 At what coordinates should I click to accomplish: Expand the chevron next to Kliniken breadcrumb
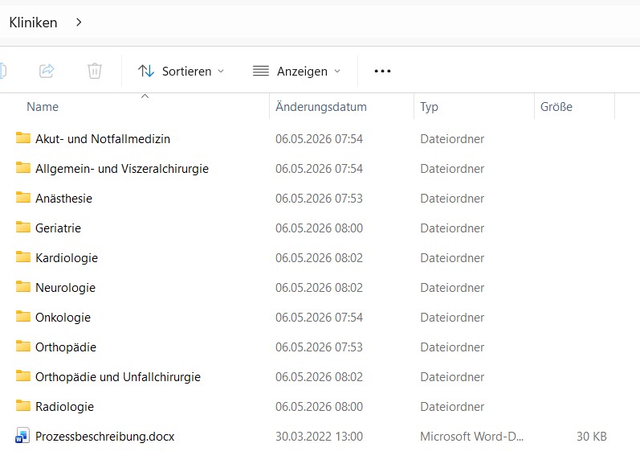(x=79, y=22)
